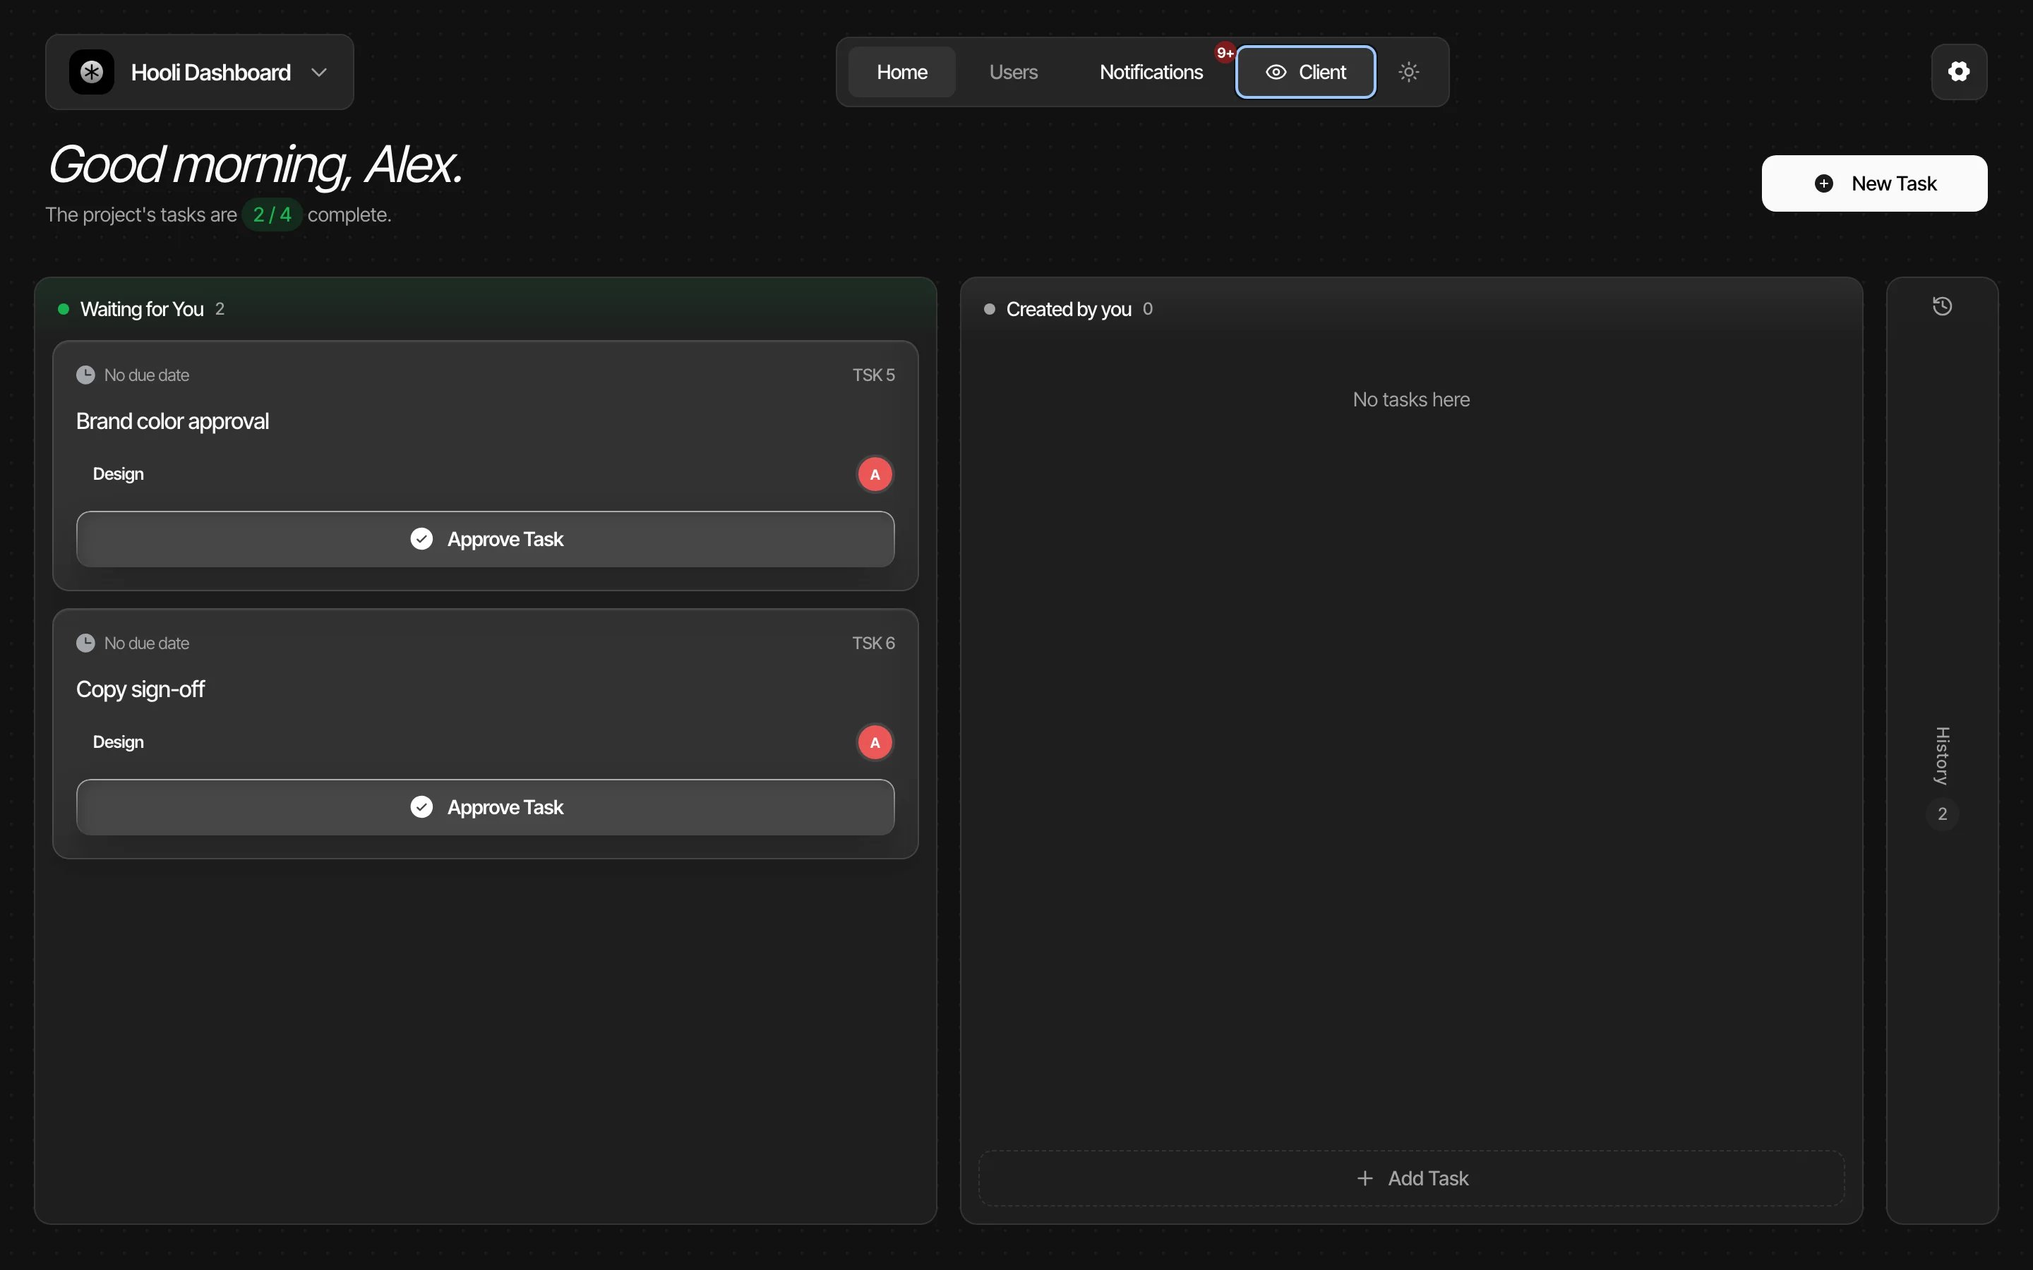Click the gray Created by you status dot
The image size is (2033, 1270).
point(990,309)
